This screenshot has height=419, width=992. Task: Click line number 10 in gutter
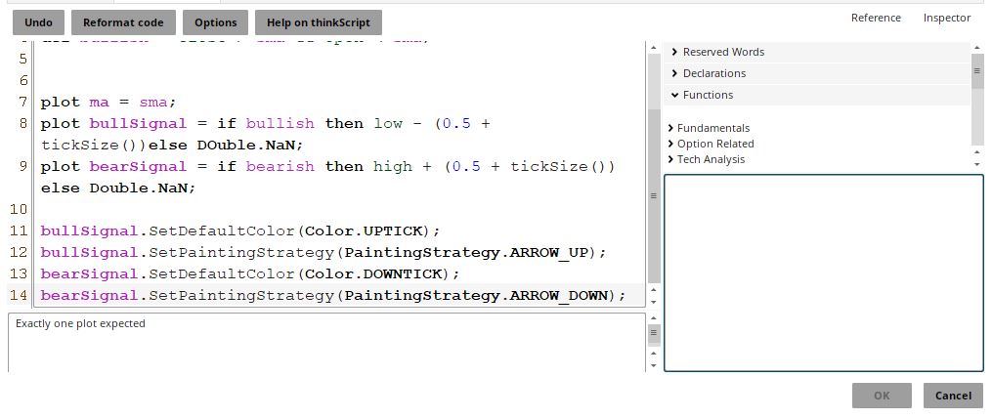pyautogui.click(x=19, y=210)
